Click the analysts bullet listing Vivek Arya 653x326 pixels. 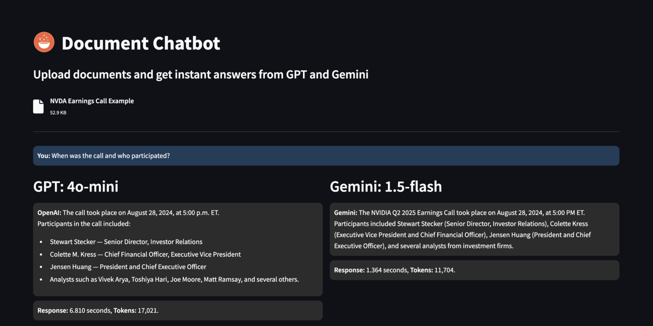[x=174, y=279]
